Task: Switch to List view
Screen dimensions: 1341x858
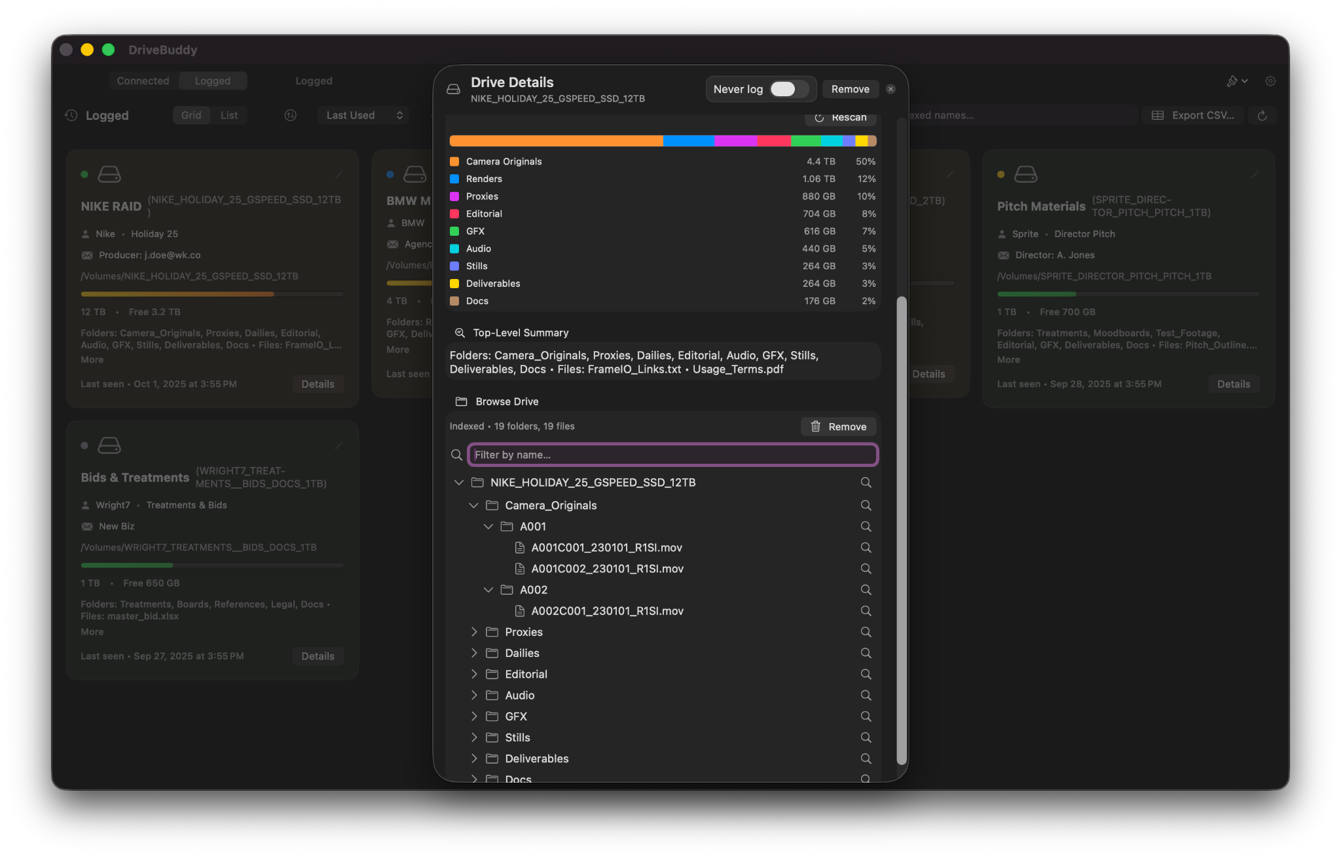Action: (229, 115)
